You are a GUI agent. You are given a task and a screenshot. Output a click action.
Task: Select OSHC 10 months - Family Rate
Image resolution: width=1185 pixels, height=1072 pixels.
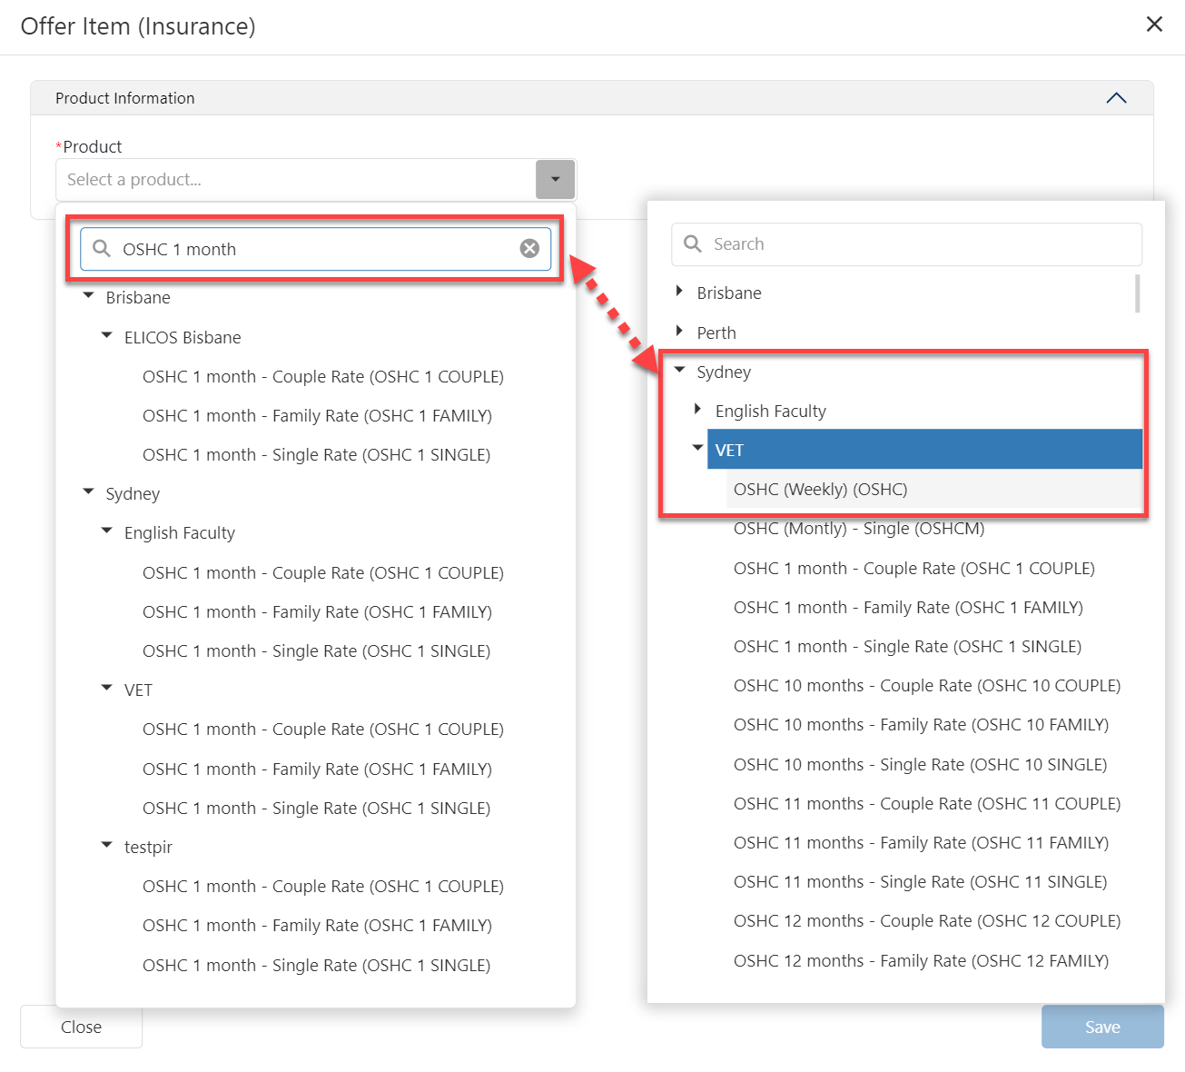921,724
